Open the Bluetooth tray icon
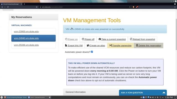This screenshot has width=177, height=99. (x=155, y=97)
